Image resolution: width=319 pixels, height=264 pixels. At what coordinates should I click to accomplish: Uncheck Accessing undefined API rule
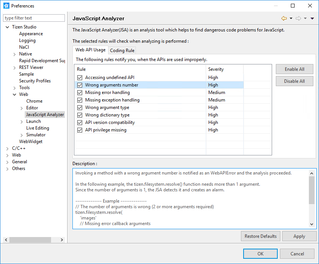pos(80,78)
